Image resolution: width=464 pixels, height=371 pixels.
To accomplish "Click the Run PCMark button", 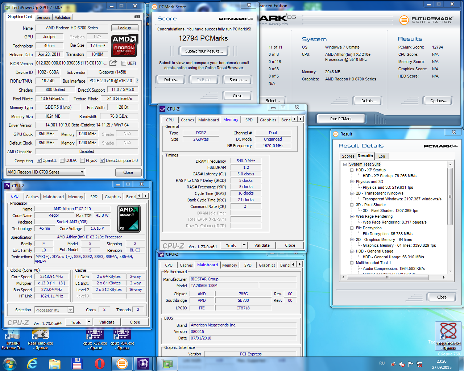I will [x=341, y=119].
